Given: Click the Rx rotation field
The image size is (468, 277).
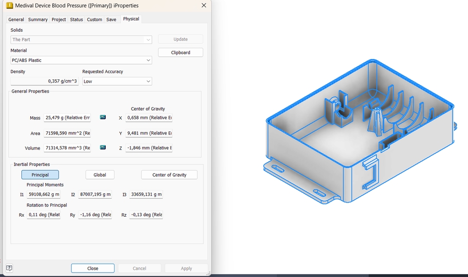Looking at the screenshot, I should (x=43, y=214).
